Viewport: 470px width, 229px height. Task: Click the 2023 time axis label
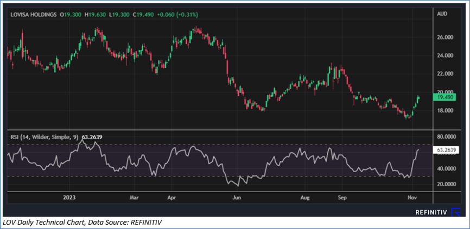[69, 198]
